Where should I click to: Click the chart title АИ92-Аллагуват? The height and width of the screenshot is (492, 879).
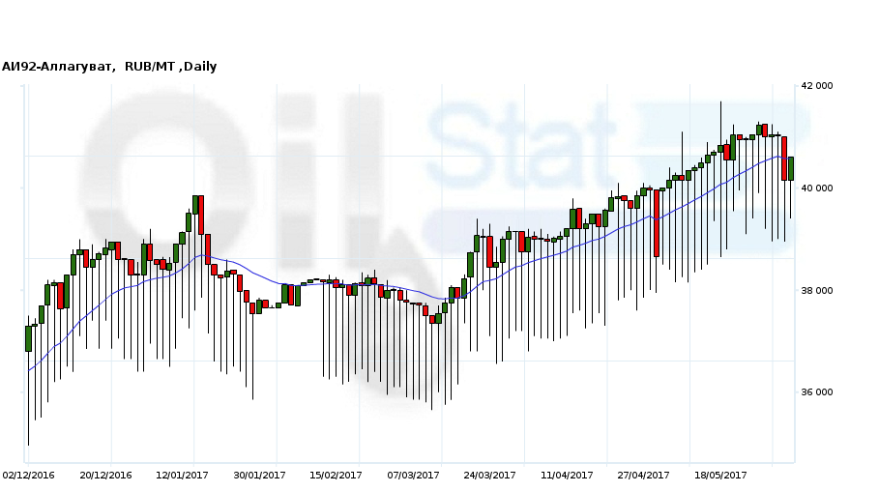[x=58, y=67]
